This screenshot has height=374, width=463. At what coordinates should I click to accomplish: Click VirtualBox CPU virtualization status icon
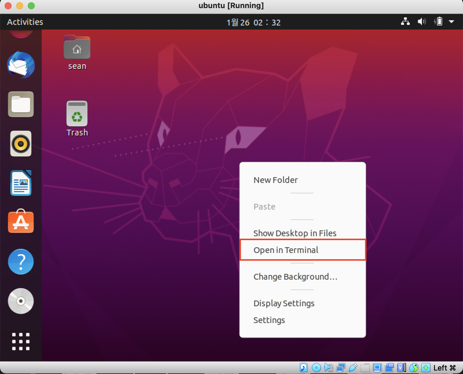pyautogui.click(x=402, y=368)
